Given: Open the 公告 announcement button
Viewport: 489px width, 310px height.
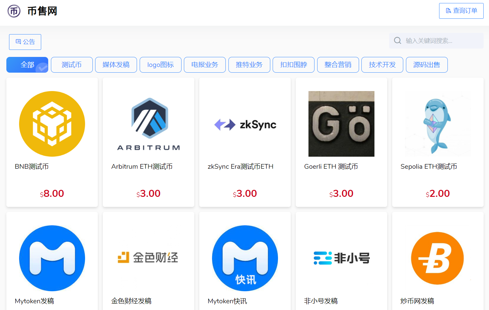Looking at the screenshot, I should tap(25, 42).
